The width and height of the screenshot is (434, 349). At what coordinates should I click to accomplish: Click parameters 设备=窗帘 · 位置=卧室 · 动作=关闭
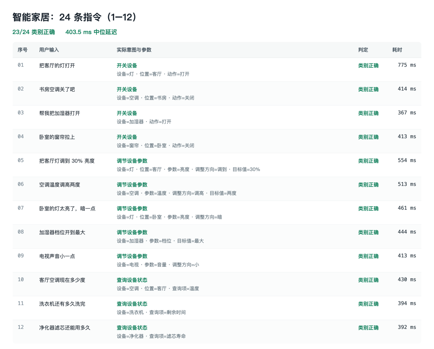tap(155, 145)
